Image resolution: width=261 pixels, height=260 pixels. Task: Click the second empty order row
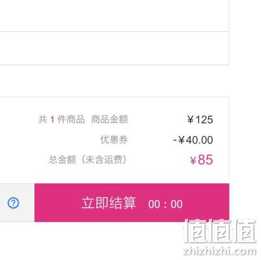coord(114,48)
